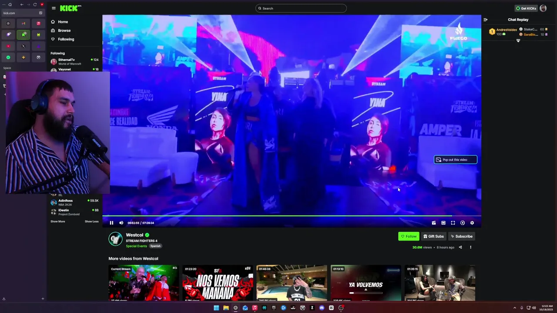Click Pop out this video tooltip
557x313 pixels.
pos(455,160)
